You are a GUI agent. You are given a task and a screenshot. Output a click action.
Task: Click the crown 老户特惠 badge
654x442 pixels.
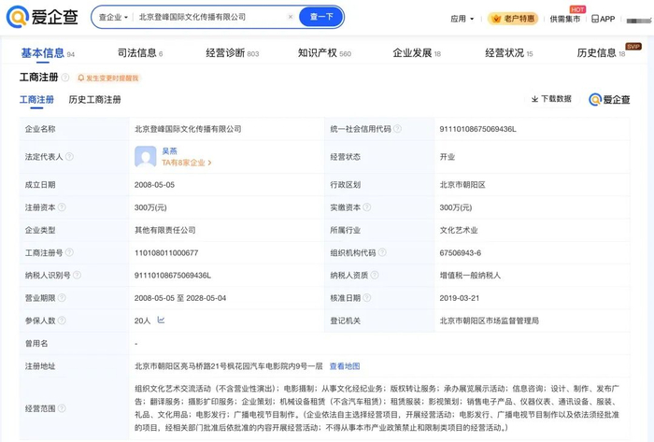point(513,19)
